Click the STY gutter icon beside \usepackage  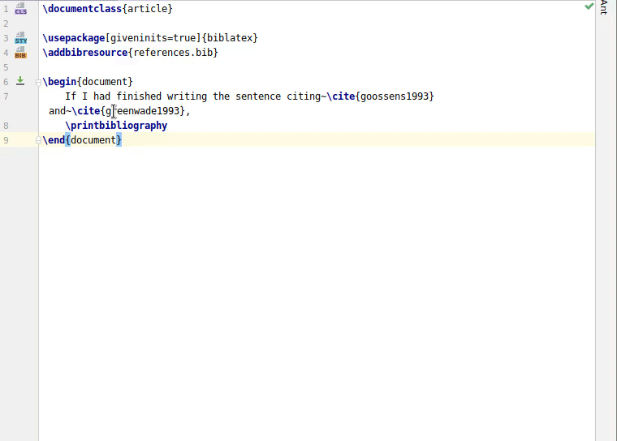[x=21, y=38]
